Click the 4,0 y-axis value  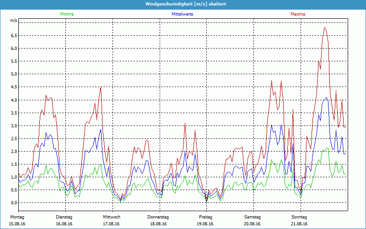[x=14, y=100]
